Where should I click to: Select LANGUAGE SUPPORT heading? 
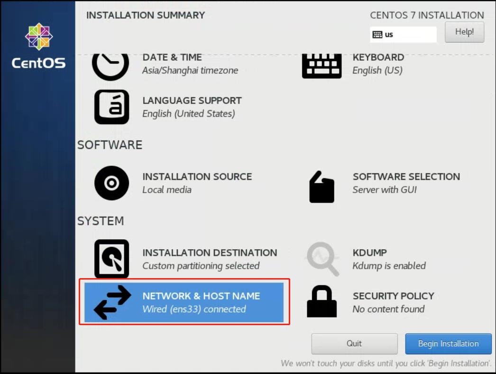192,101
